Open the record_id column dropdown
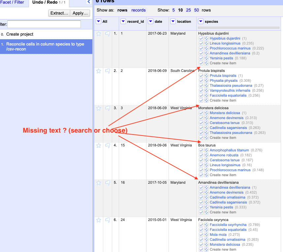 (x=123, y=21)
